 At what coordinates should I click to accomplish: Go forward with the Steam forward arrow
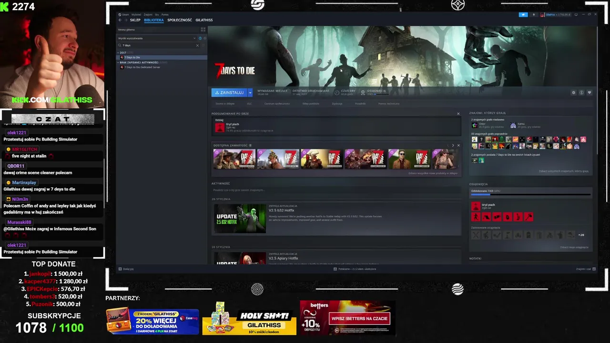click(x=125, y=20)
